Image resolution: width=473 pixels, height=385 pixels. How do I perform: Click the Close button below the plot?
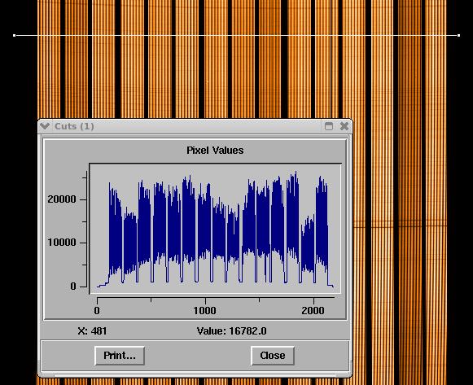[273, 356]
